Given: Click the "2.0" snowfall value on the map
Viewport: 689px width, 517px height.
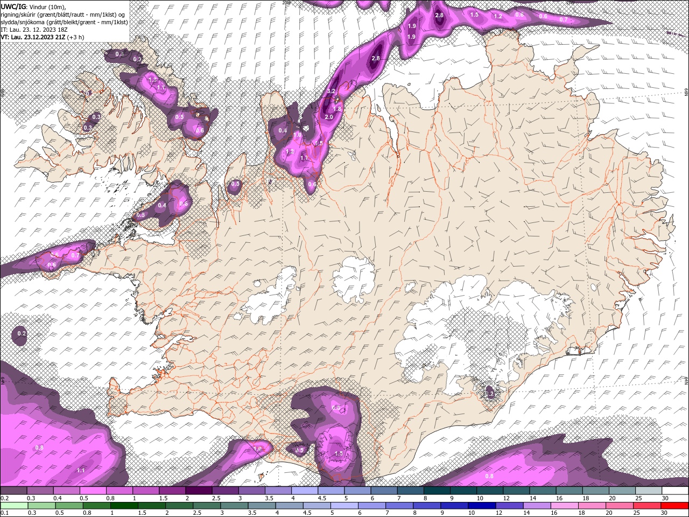Looking at the screenshot, I should 329,117.
